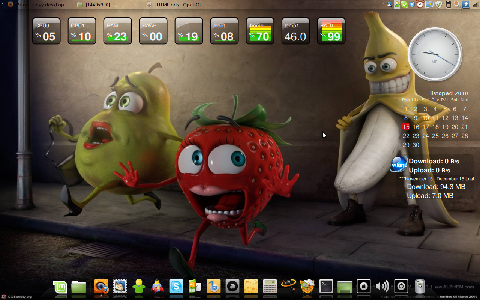Click the root '/' disk usage widget
This screenshot has width=480, height=300.
(x=189, y=31)
